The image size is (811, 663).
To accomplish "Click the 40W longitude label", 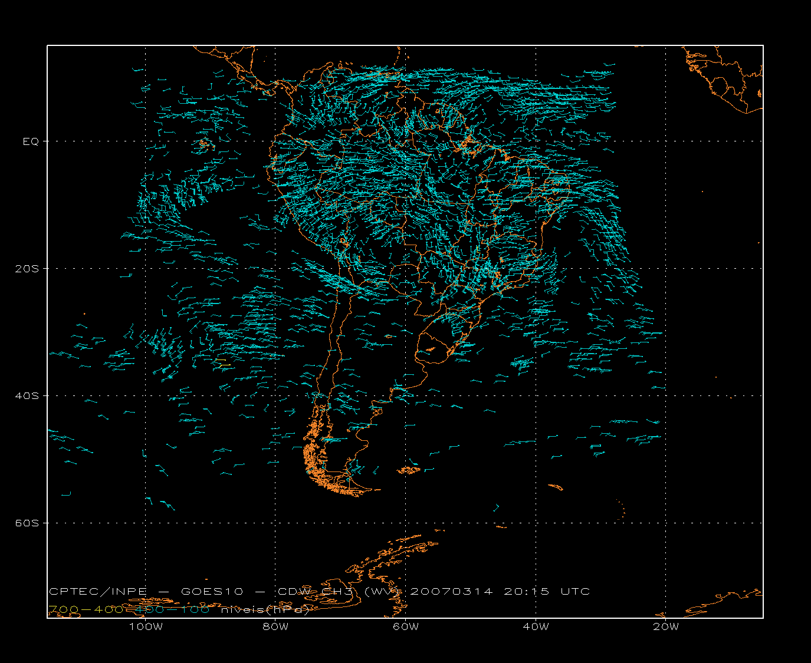I will pyautogui.click(x=536, y=626).
